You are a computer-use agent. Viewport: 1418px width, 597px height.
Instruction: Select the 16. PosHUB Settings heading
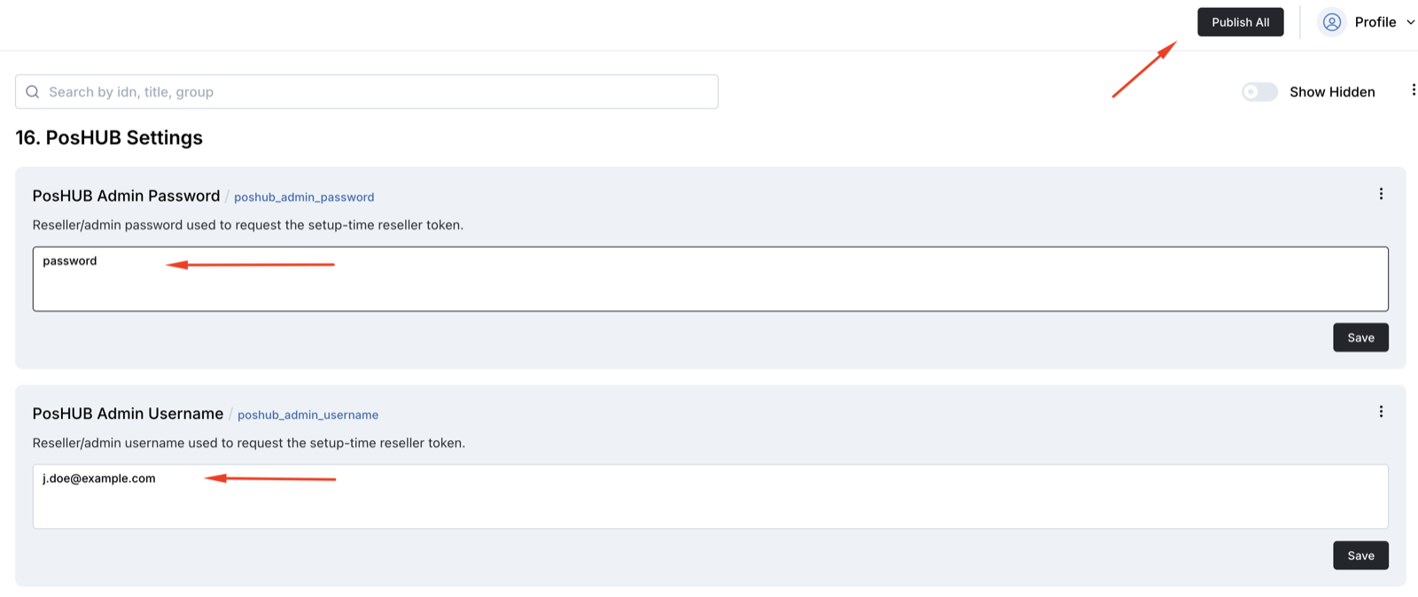tap(109, 138)
